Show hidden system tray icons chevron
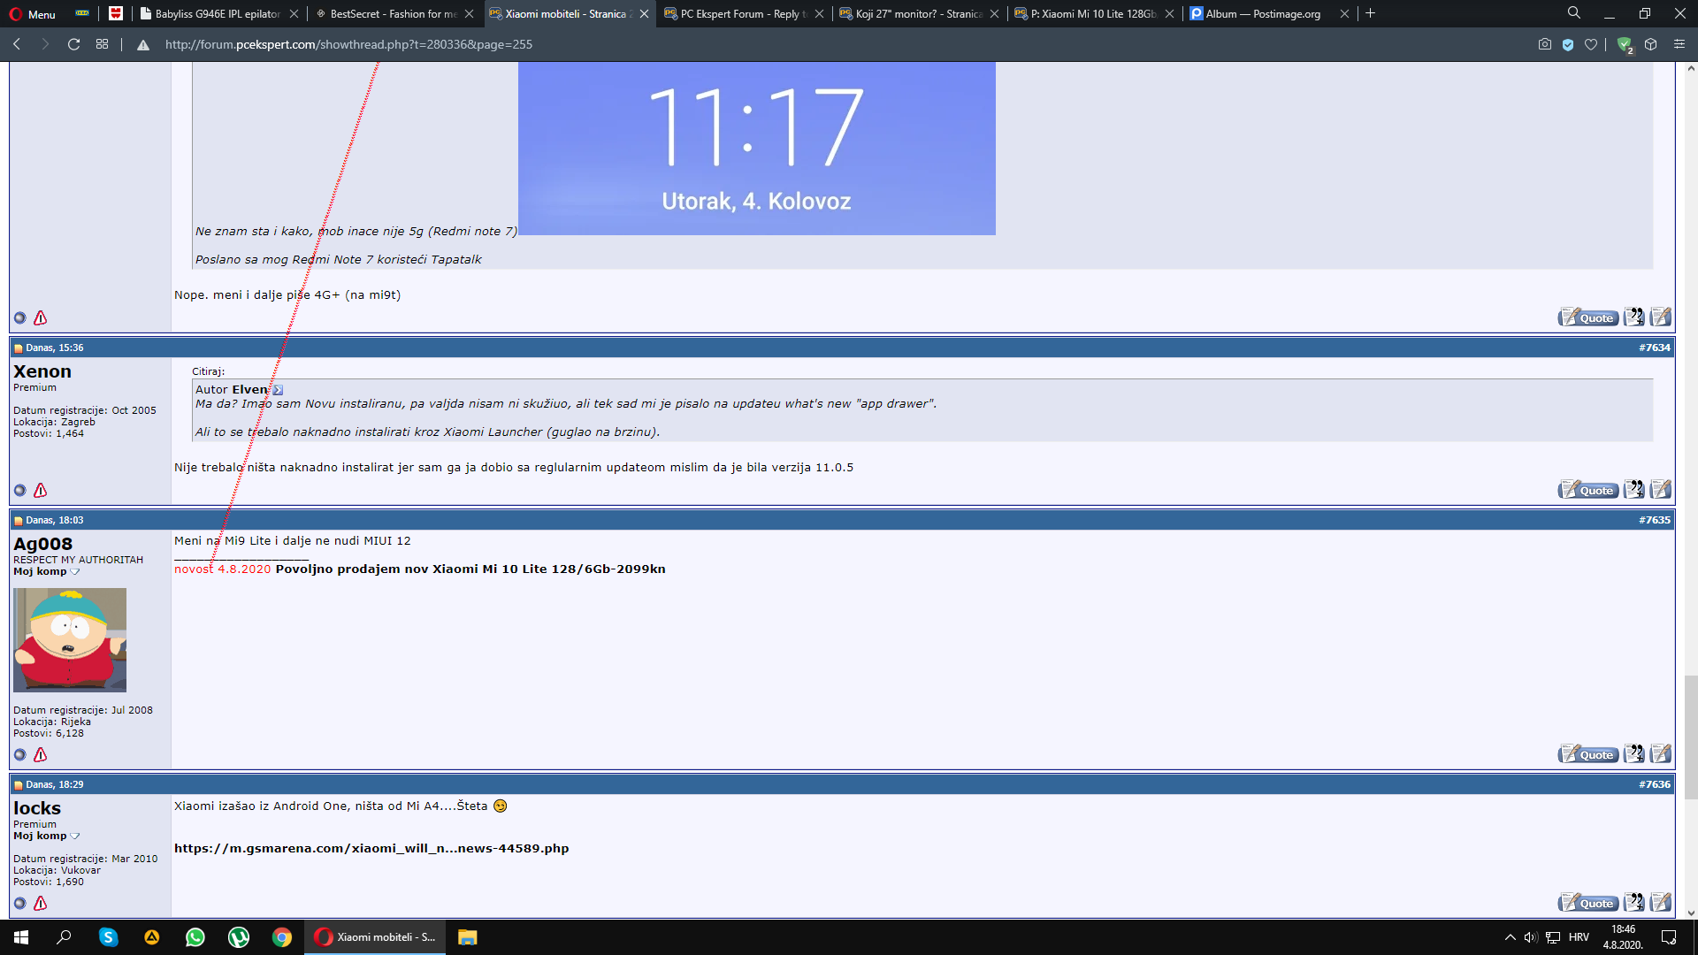This screenshot has height=955, width=1698. pyautogui.click(x=1510, y=937)
